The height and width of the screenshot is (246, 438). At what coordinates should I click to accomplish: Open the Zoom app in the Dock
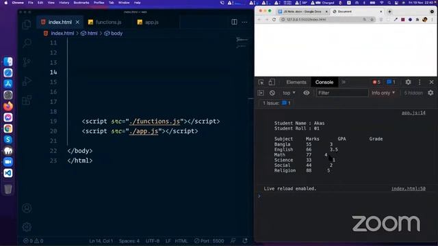point(8,162)
